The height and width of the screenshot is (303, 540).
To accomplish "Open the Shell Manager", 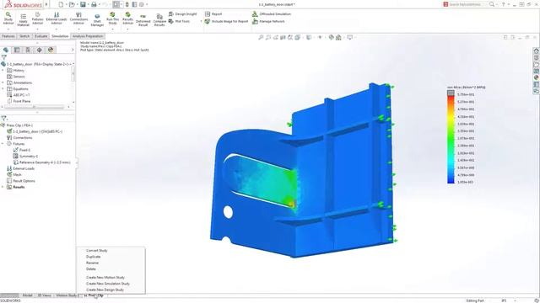I will coord(97,20).
